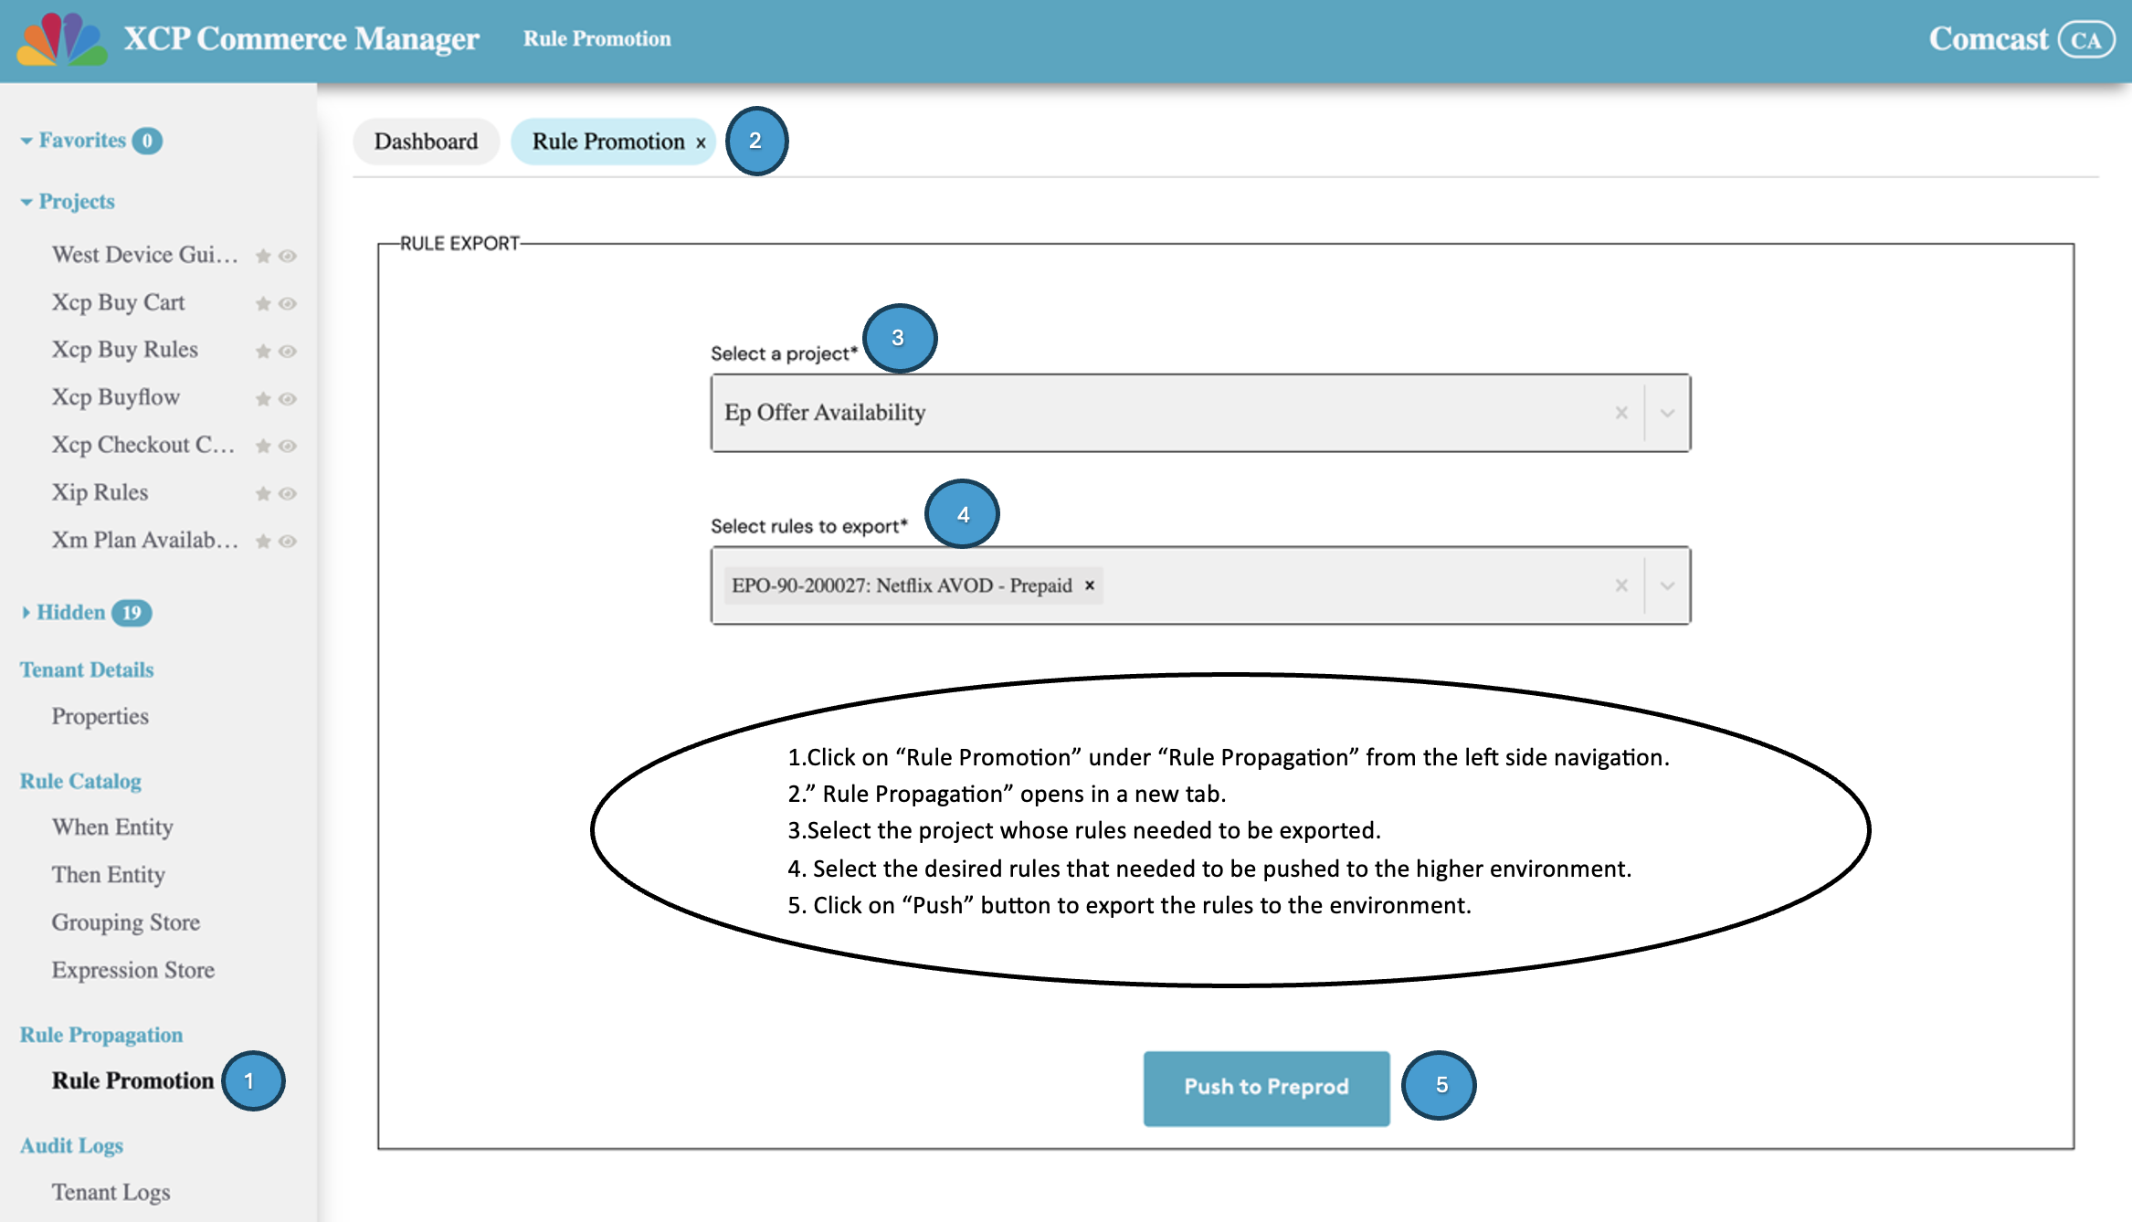Hide Xcp Buy Rules via eye icon
2132x1222 pixels.
288,351
